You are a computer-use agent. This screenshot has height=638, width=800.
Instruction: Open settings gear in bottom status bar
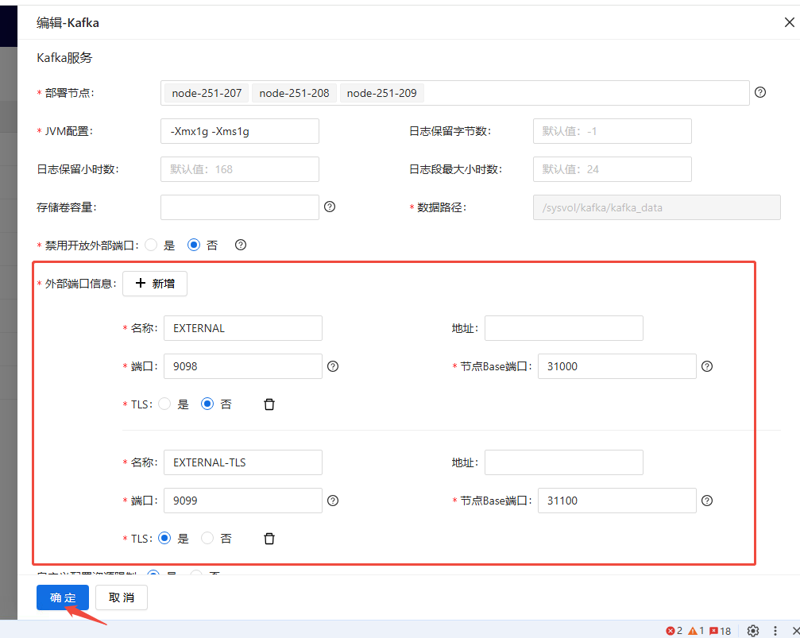[753, 630]
